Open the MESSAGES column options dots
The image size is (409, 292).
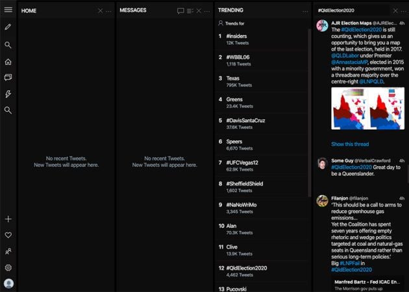207,11
